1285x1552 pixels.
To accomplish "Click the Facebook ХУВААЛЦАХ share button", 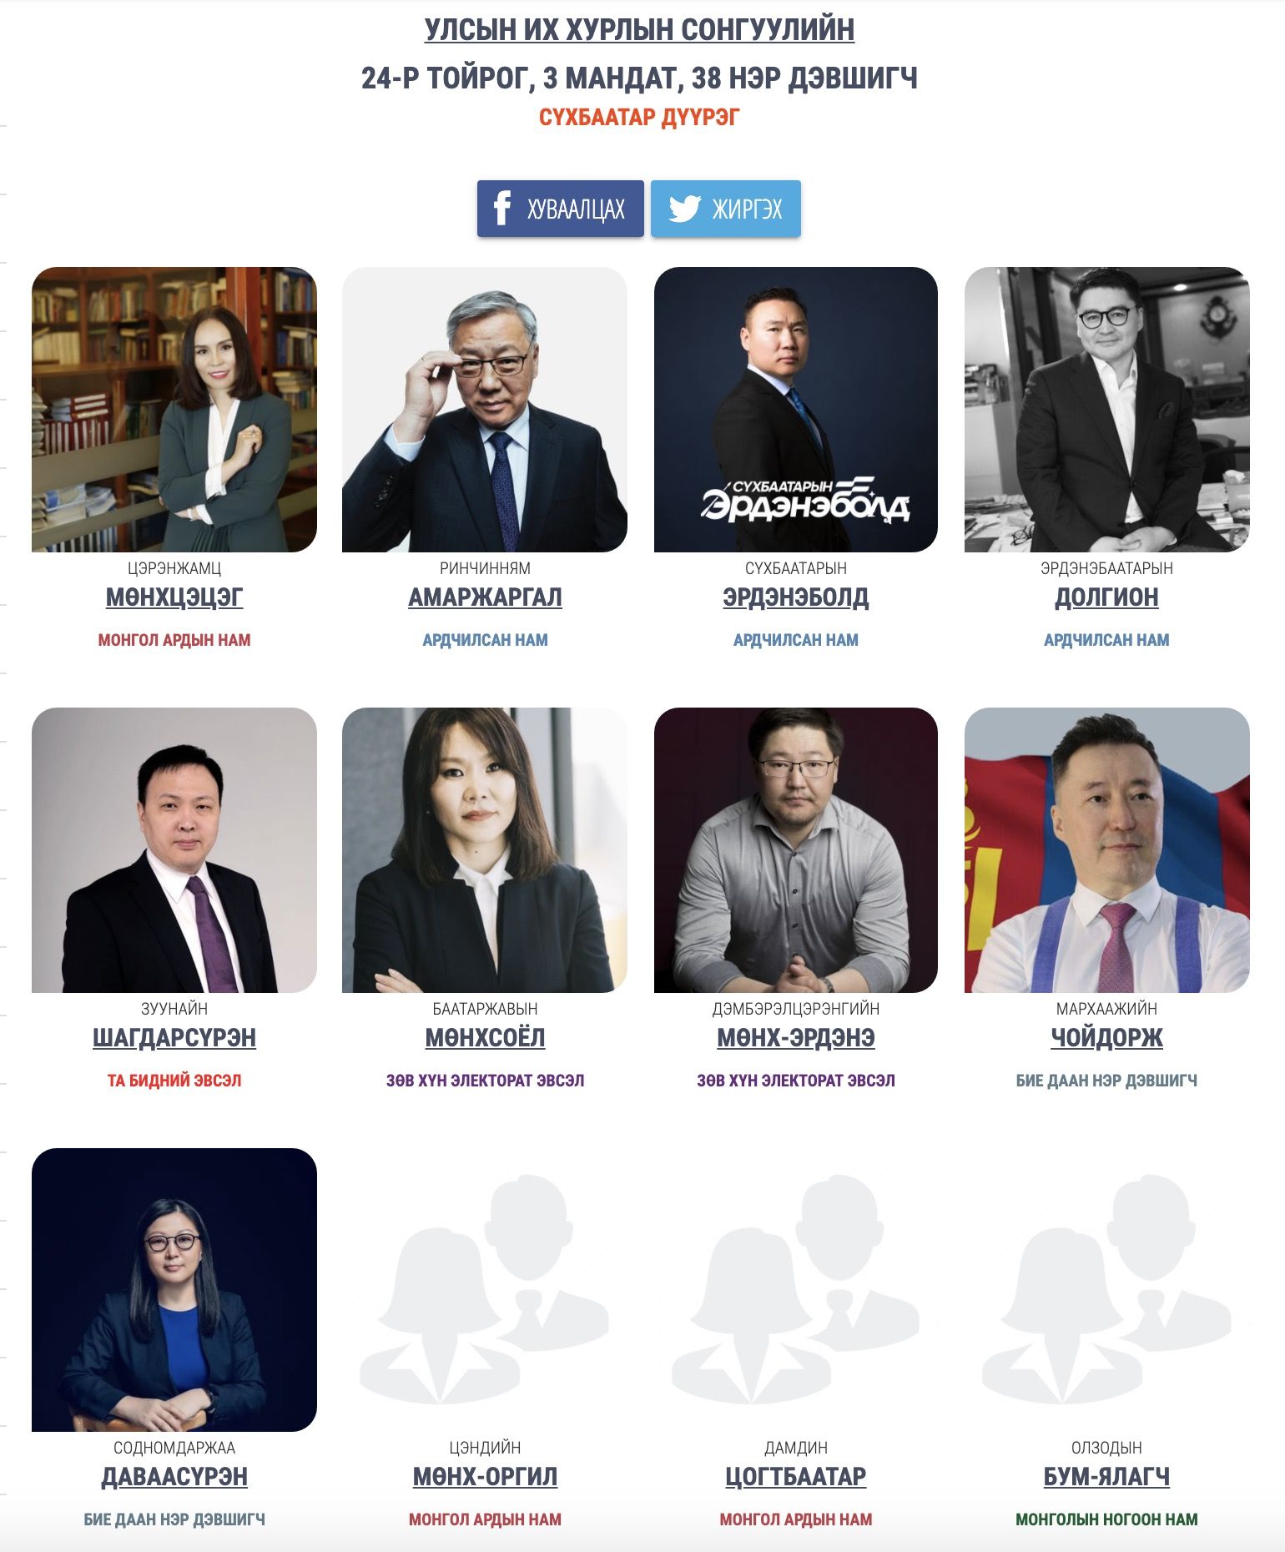I will (x=560, y=209).
